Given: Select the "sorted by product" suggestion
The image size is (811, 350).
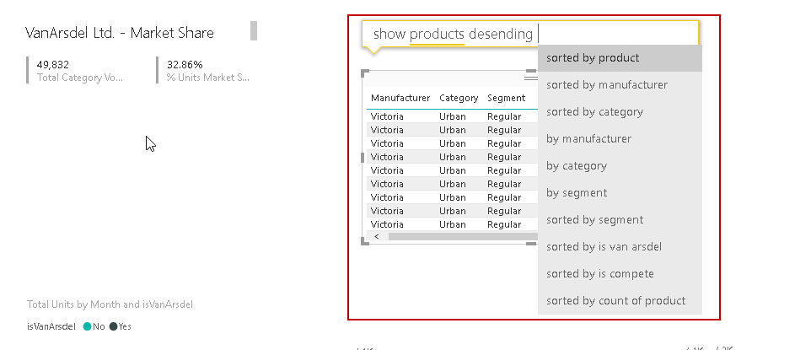Looking at the screenshot, I should point(620,58).
